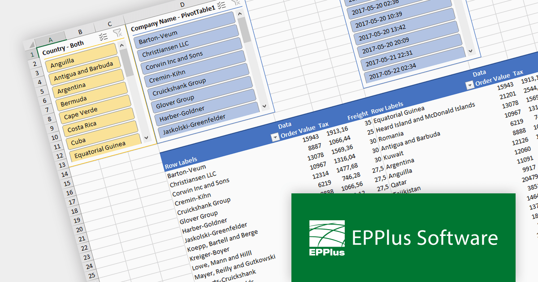Click the tax value 1066,44 cell
This screenshot has width=538, height=282.
click(x=340, y=141)
